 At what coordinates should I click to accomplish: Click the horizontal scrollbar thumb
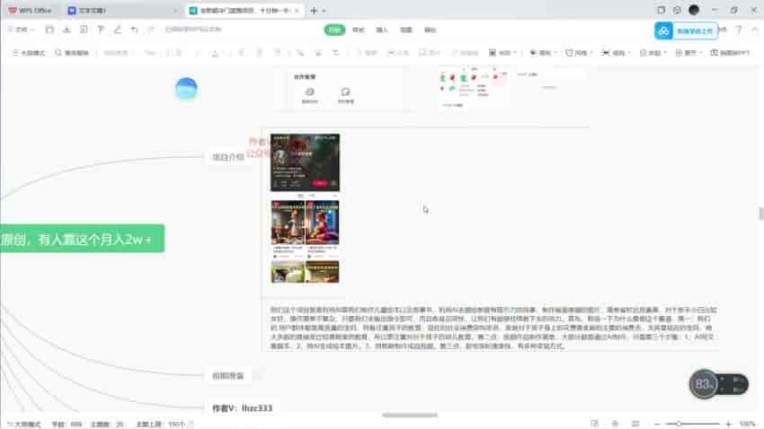tap(410, 416)
